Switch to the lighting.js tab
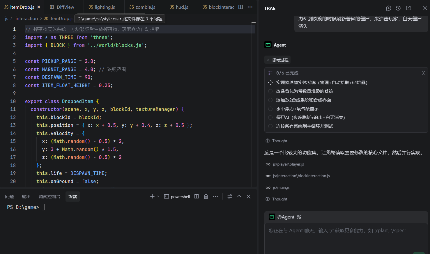The height and width of the screenshot is (254, 430). pos(102,7)
